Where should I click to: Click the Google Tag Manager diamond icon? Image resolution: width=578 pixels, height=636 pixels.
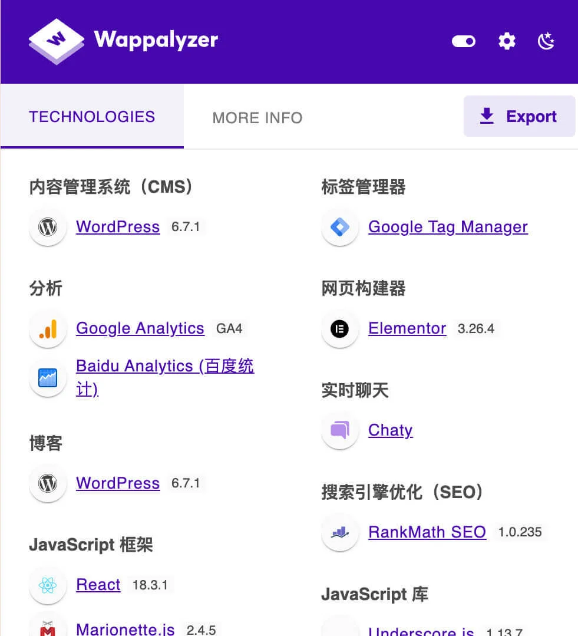click(x=340, y=227)
